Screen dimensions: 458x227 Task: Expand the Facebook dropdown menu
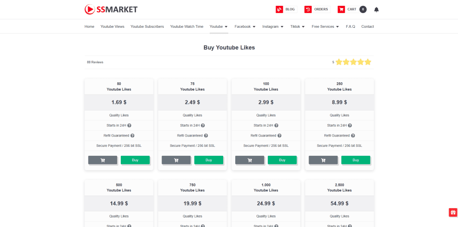245,26
